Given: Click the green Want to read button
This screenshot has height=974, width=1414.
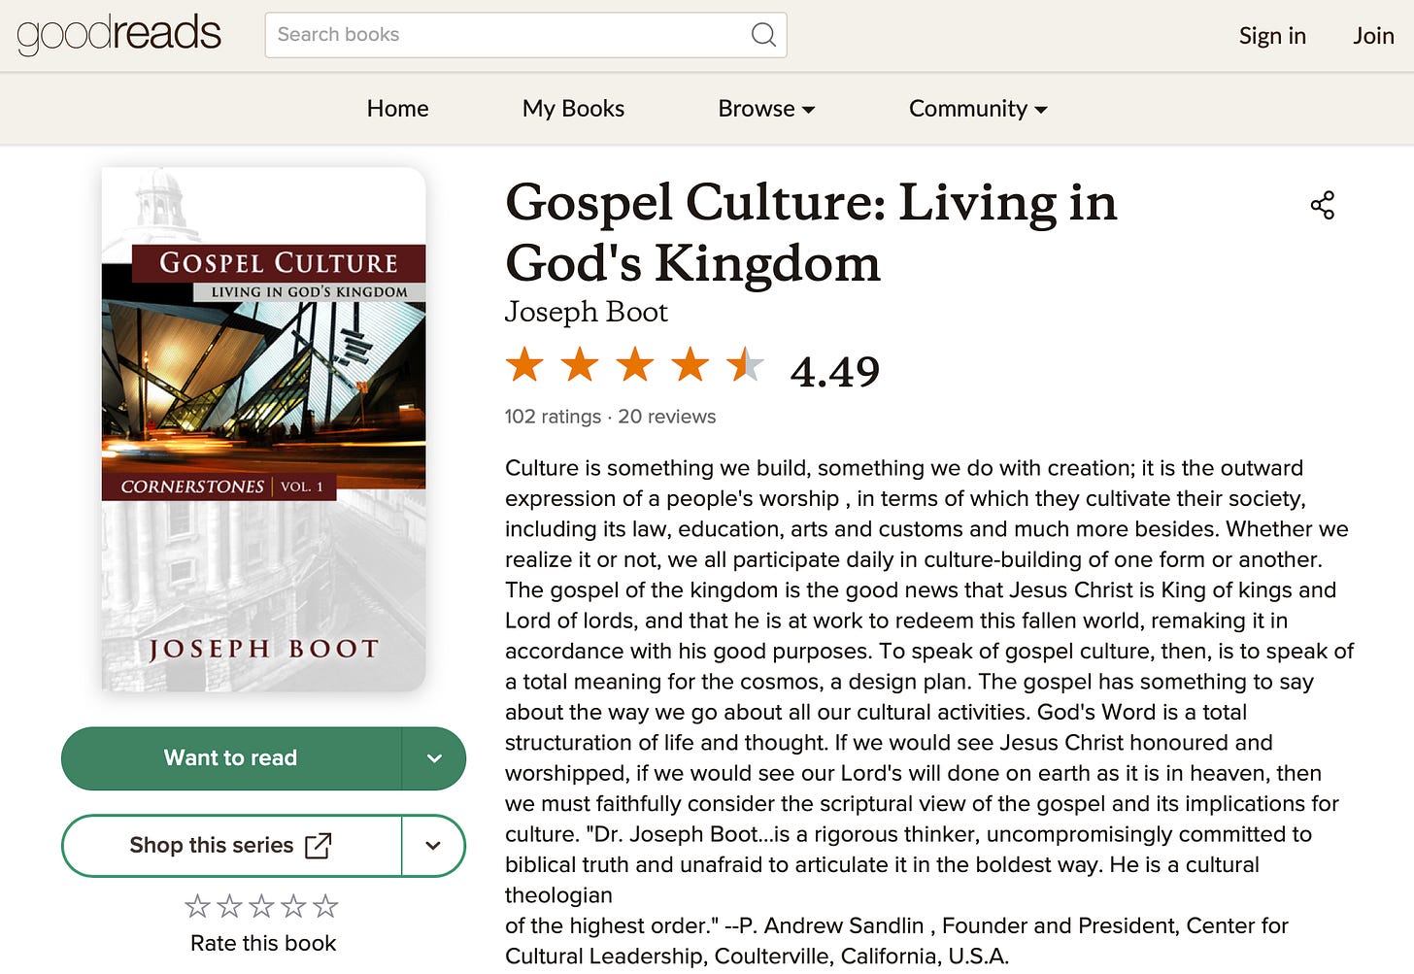Looking at the screenshot, I should coord(231,758).
